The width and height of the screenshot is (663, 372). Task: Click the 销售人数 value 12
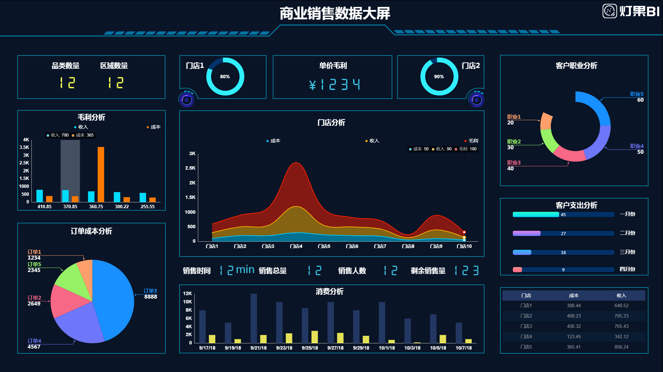(x=391, y=271)
